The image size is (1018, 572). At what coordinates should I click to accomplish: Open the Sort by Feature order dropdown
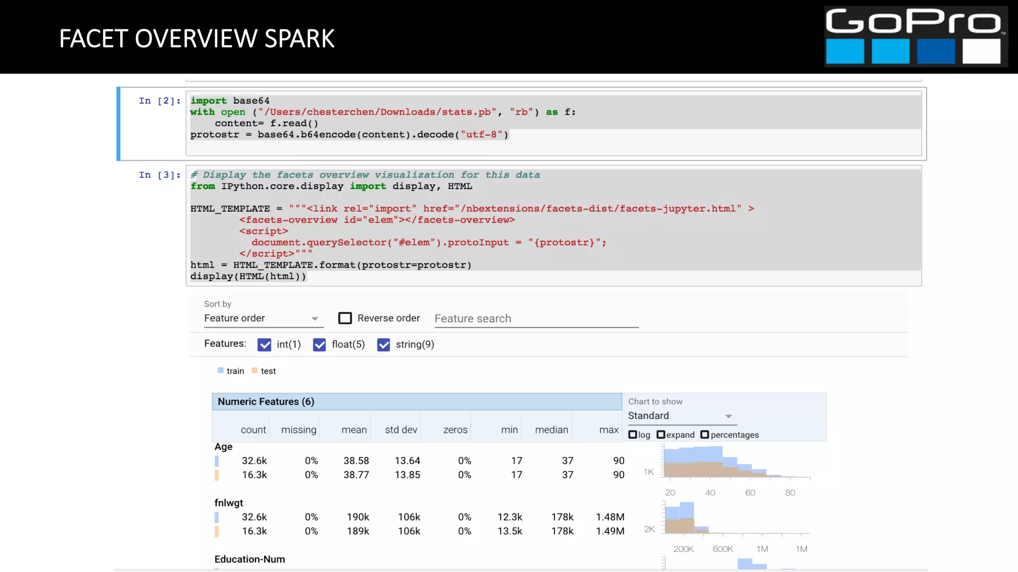click(263, 318)
